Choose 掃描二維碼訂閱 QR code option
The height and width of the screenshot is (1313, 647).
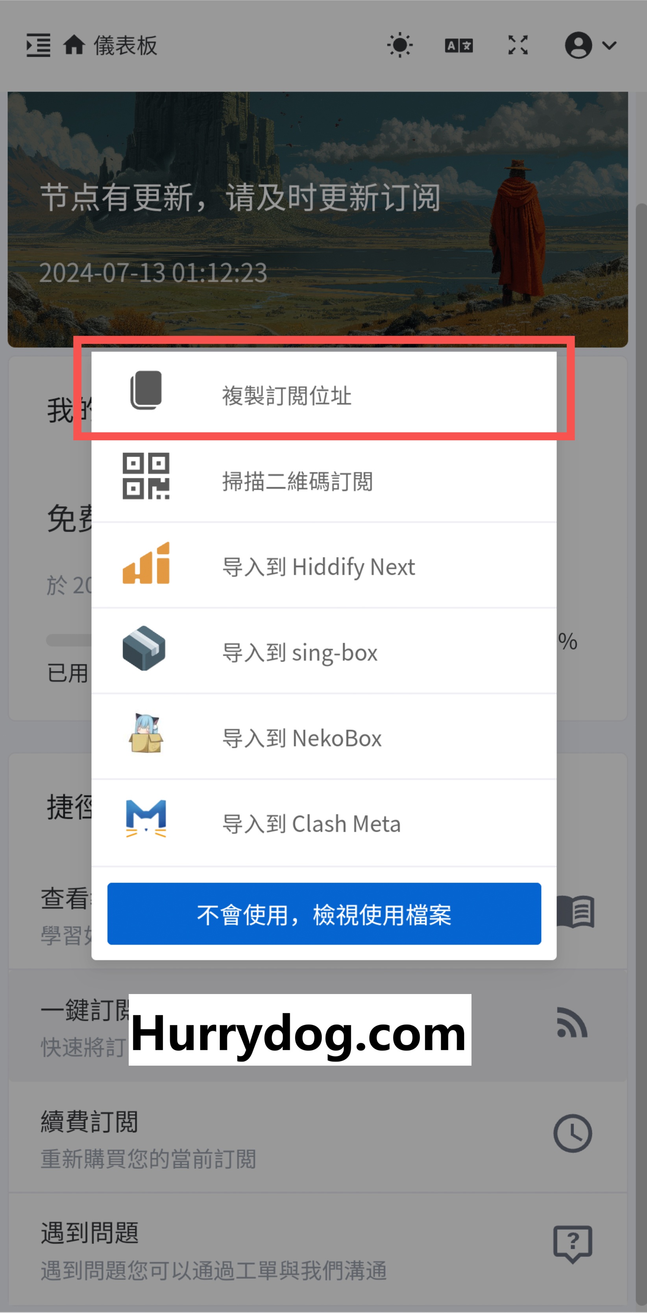(324, 480)
